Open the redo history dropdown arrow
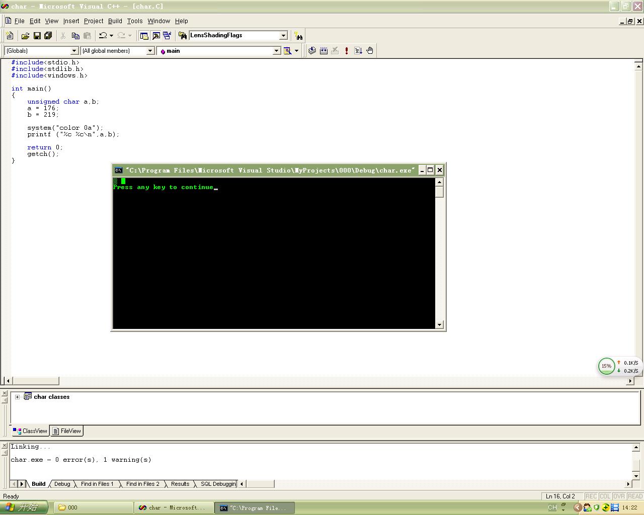 pos(130,36)
